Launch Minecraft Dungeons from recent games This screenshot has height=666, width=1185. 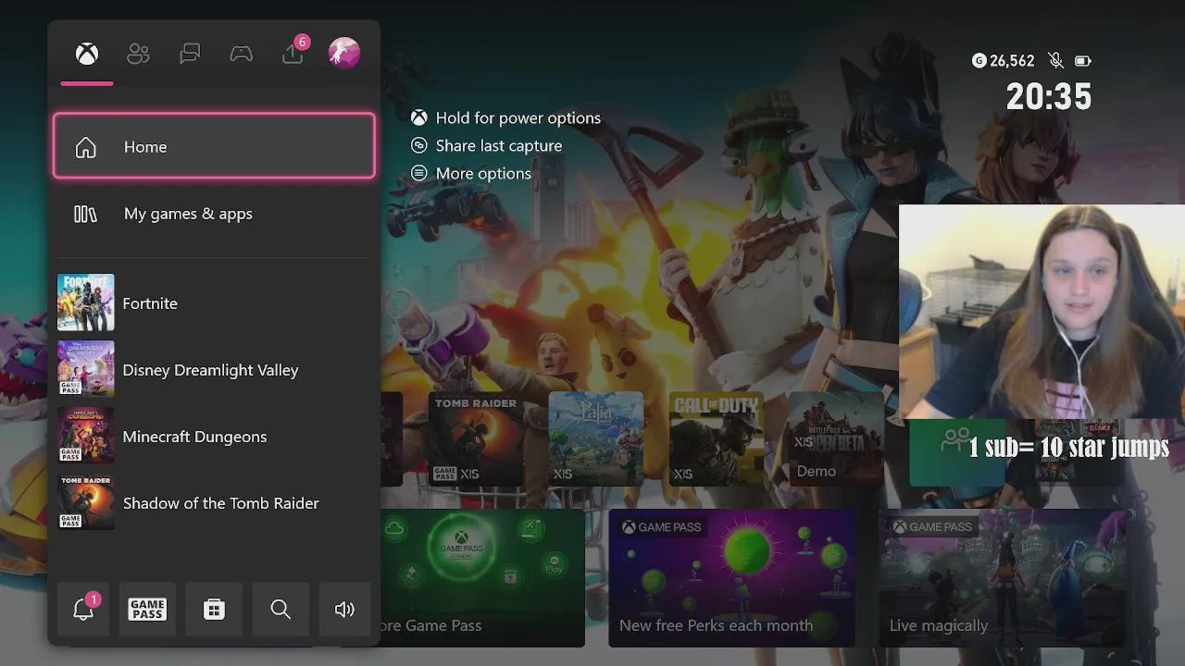coord(214,437)
